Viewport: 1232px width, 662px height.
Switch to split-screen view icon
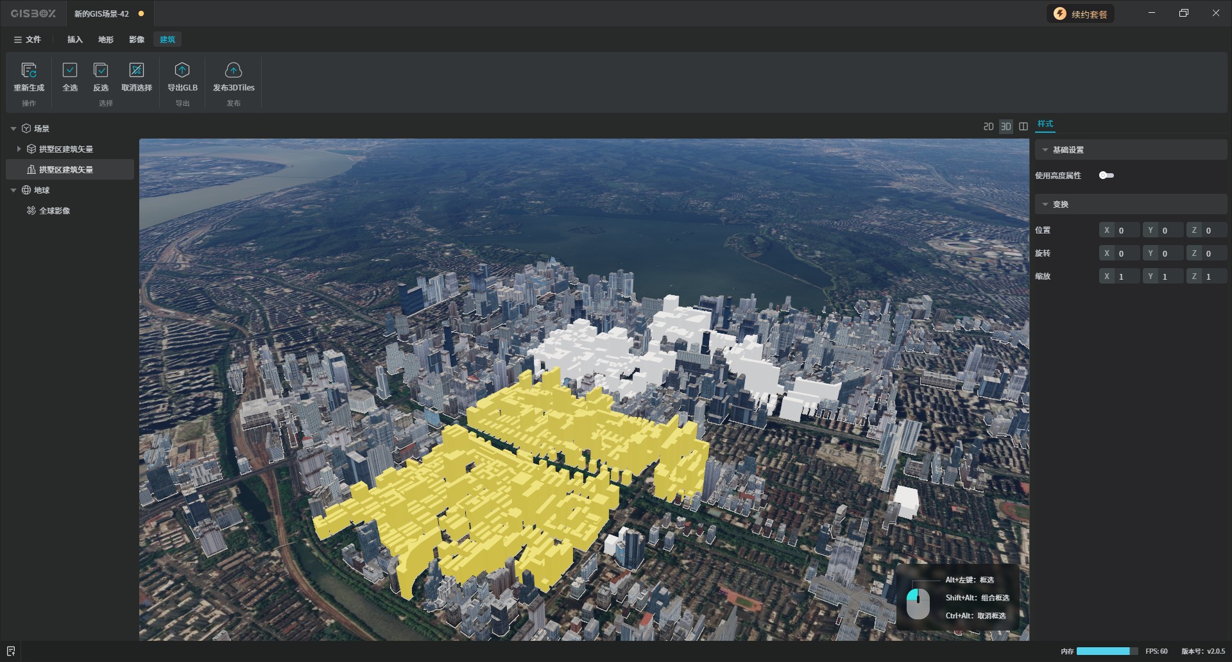(1023, 126)
